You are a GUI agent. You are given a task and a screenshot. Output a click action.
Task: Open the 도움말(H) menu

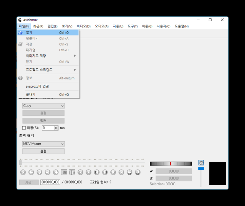click(x=181, y=26)
